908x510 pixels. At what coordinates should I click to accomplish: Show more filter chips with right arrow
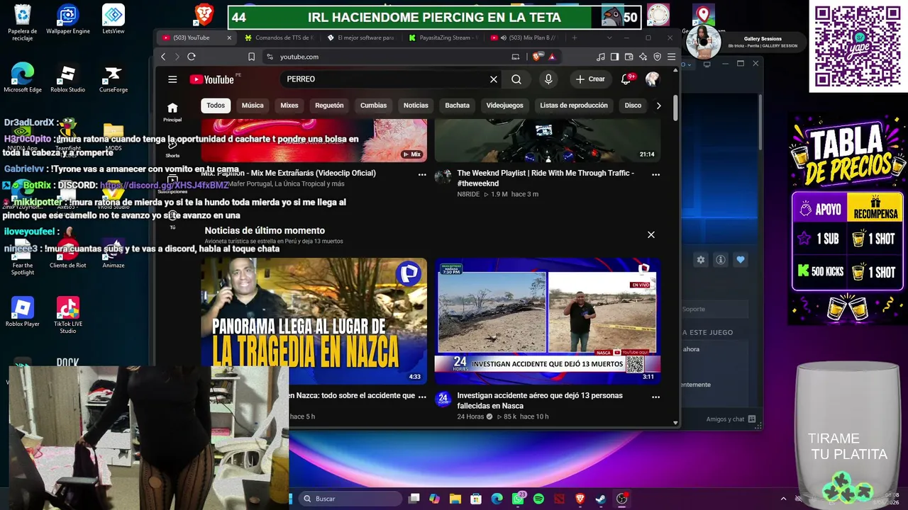pos(658,106)
